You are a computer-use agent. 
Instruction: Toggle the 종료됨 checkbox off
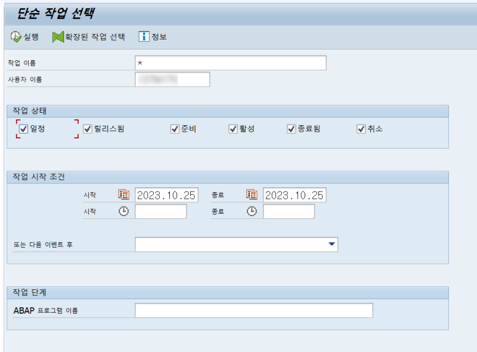290,128
